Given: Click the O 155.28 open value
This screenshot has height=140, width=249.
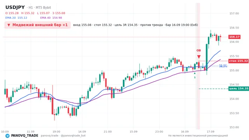Looking at the screenshot, I should click(12, 13).
